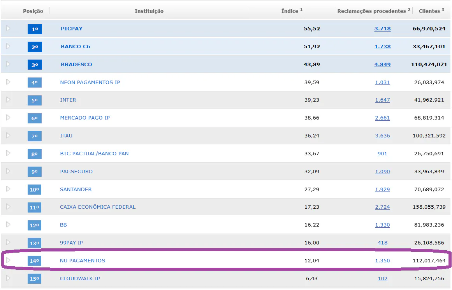Image resolution: width=452 pixels, height=290 pixels.
Task: Open the NEON PAGAMENTOS IP link
Action: click(x=90, y=82)
